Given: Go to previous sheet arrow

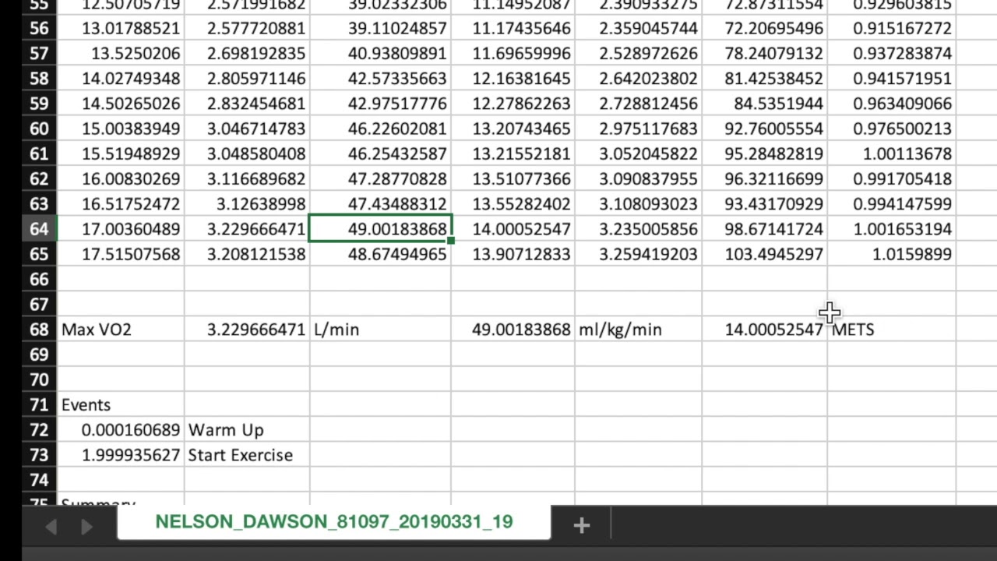Looking at the screenshot, I should (x=51, y=527).
